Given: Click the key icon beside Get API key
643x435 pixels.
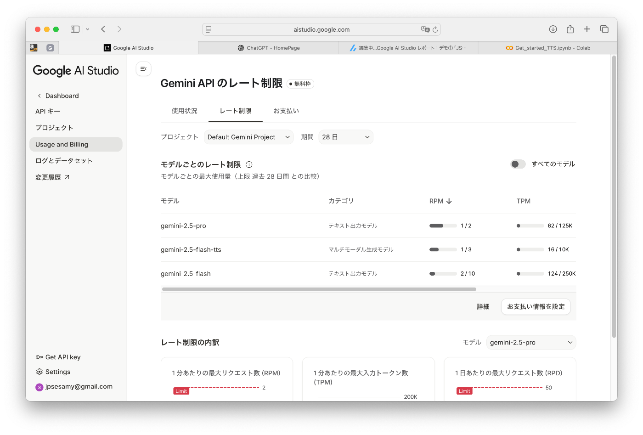Looking at the screenshot, I should point(39,357).
